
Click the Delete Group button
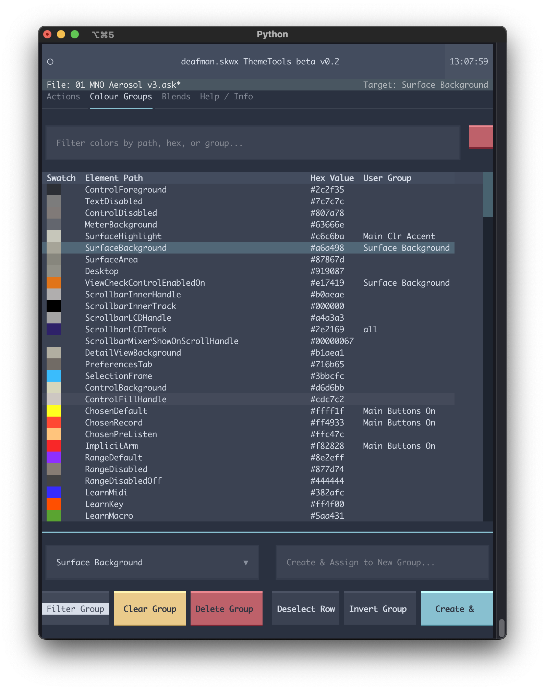pyautogui.click(x=226, y=608)
